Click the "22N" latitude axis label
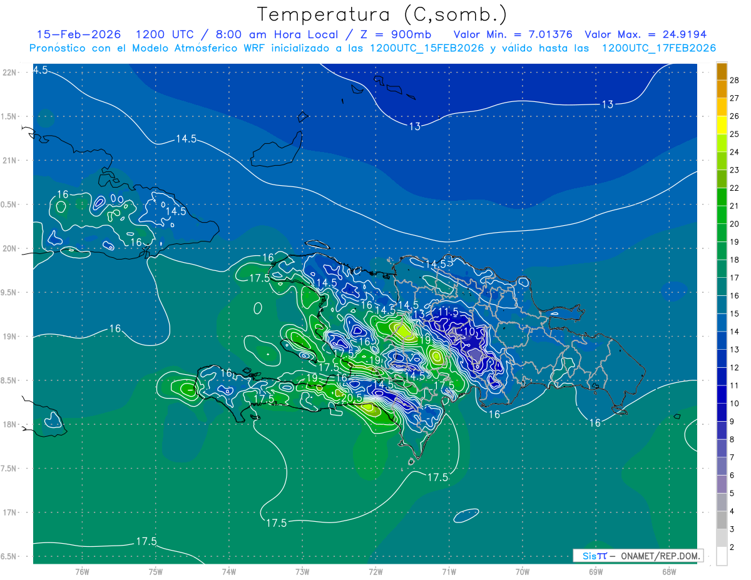Viewport: 751px width, 580px height. coord(10,73)
